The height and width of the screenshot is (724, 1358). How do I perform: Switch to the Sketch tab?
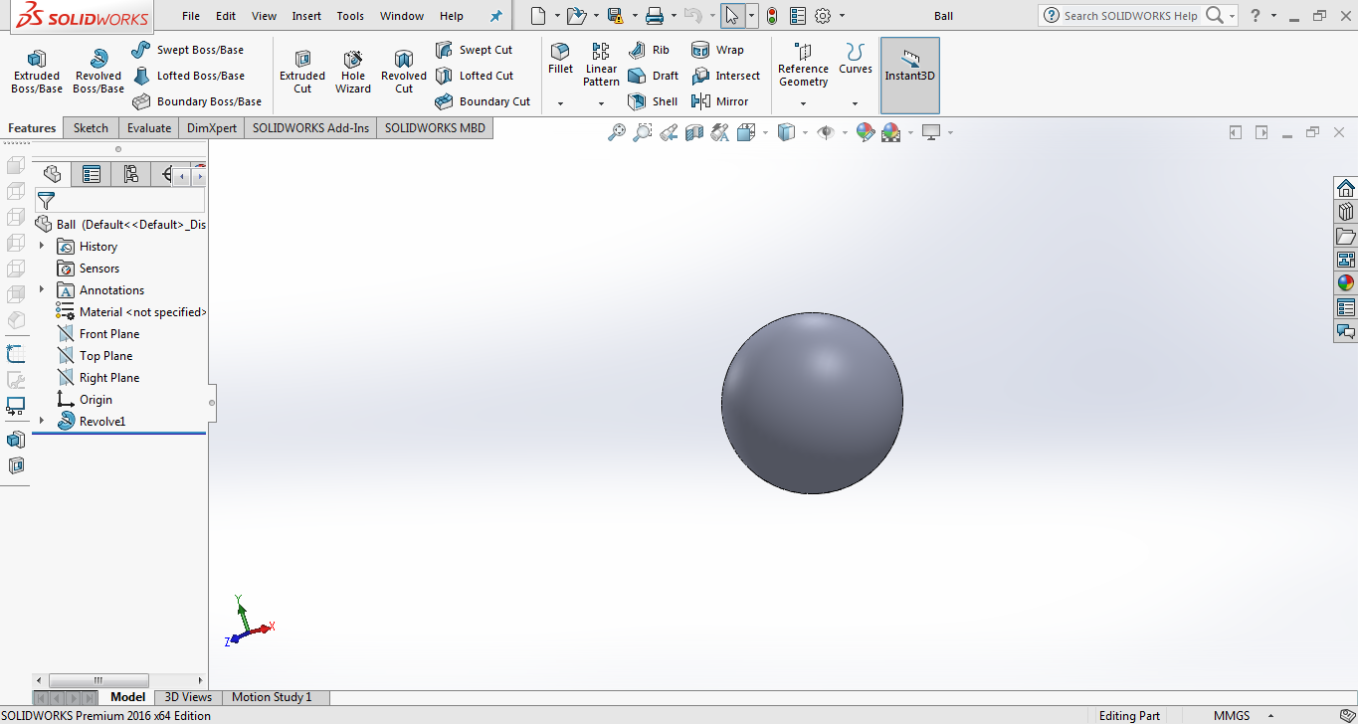tap(91, 127)
